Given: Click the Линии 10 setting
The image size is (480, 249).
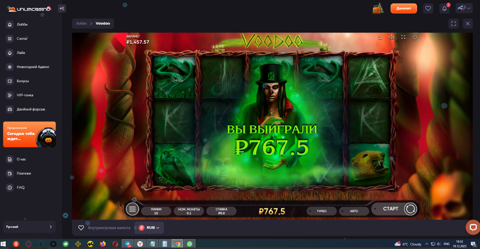Looking at the screenshot, I should [156, 211].
